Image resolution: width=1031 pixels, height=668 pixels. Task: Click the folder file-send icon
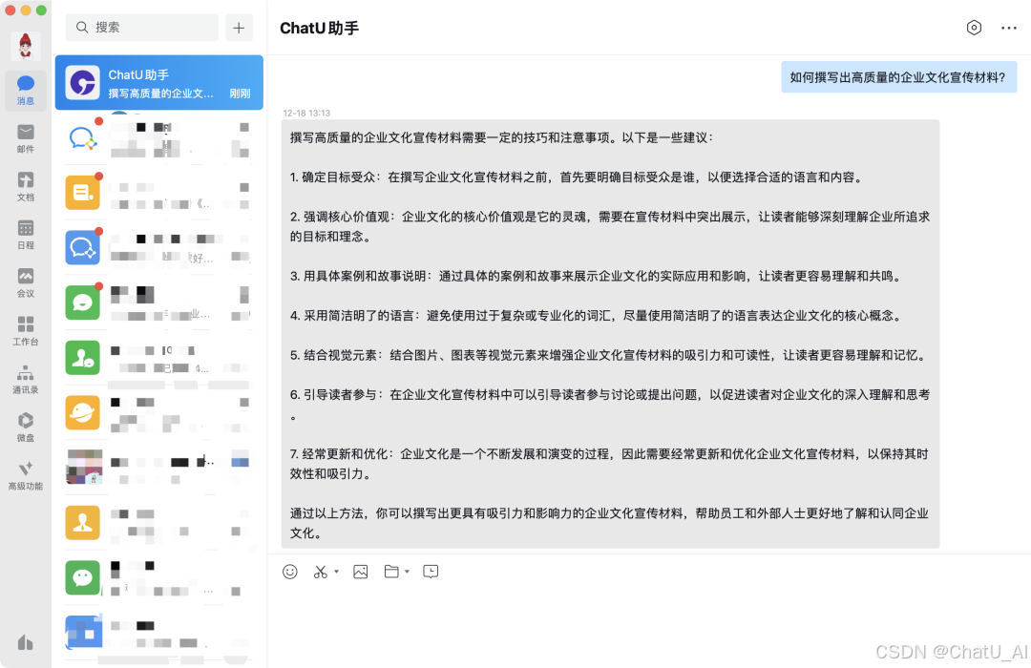391,572
